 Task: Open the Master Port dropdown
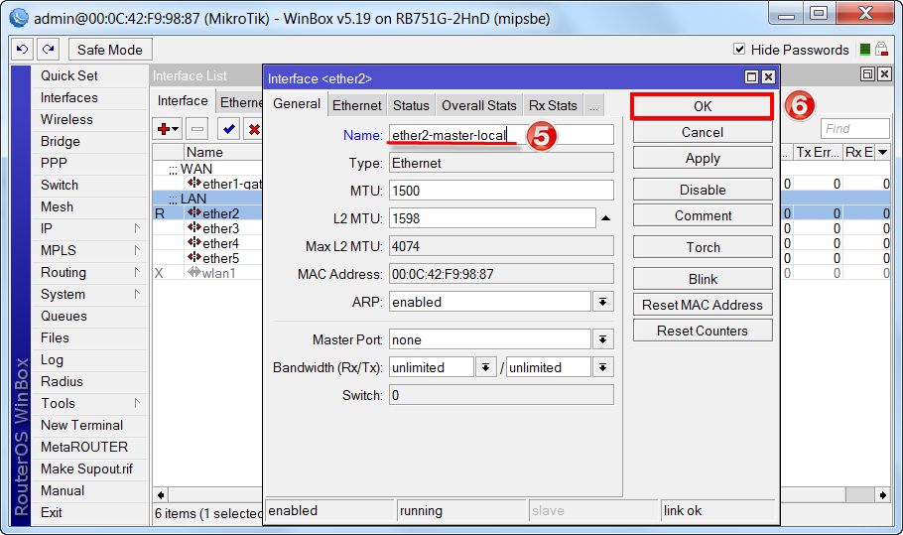[603, 339]
